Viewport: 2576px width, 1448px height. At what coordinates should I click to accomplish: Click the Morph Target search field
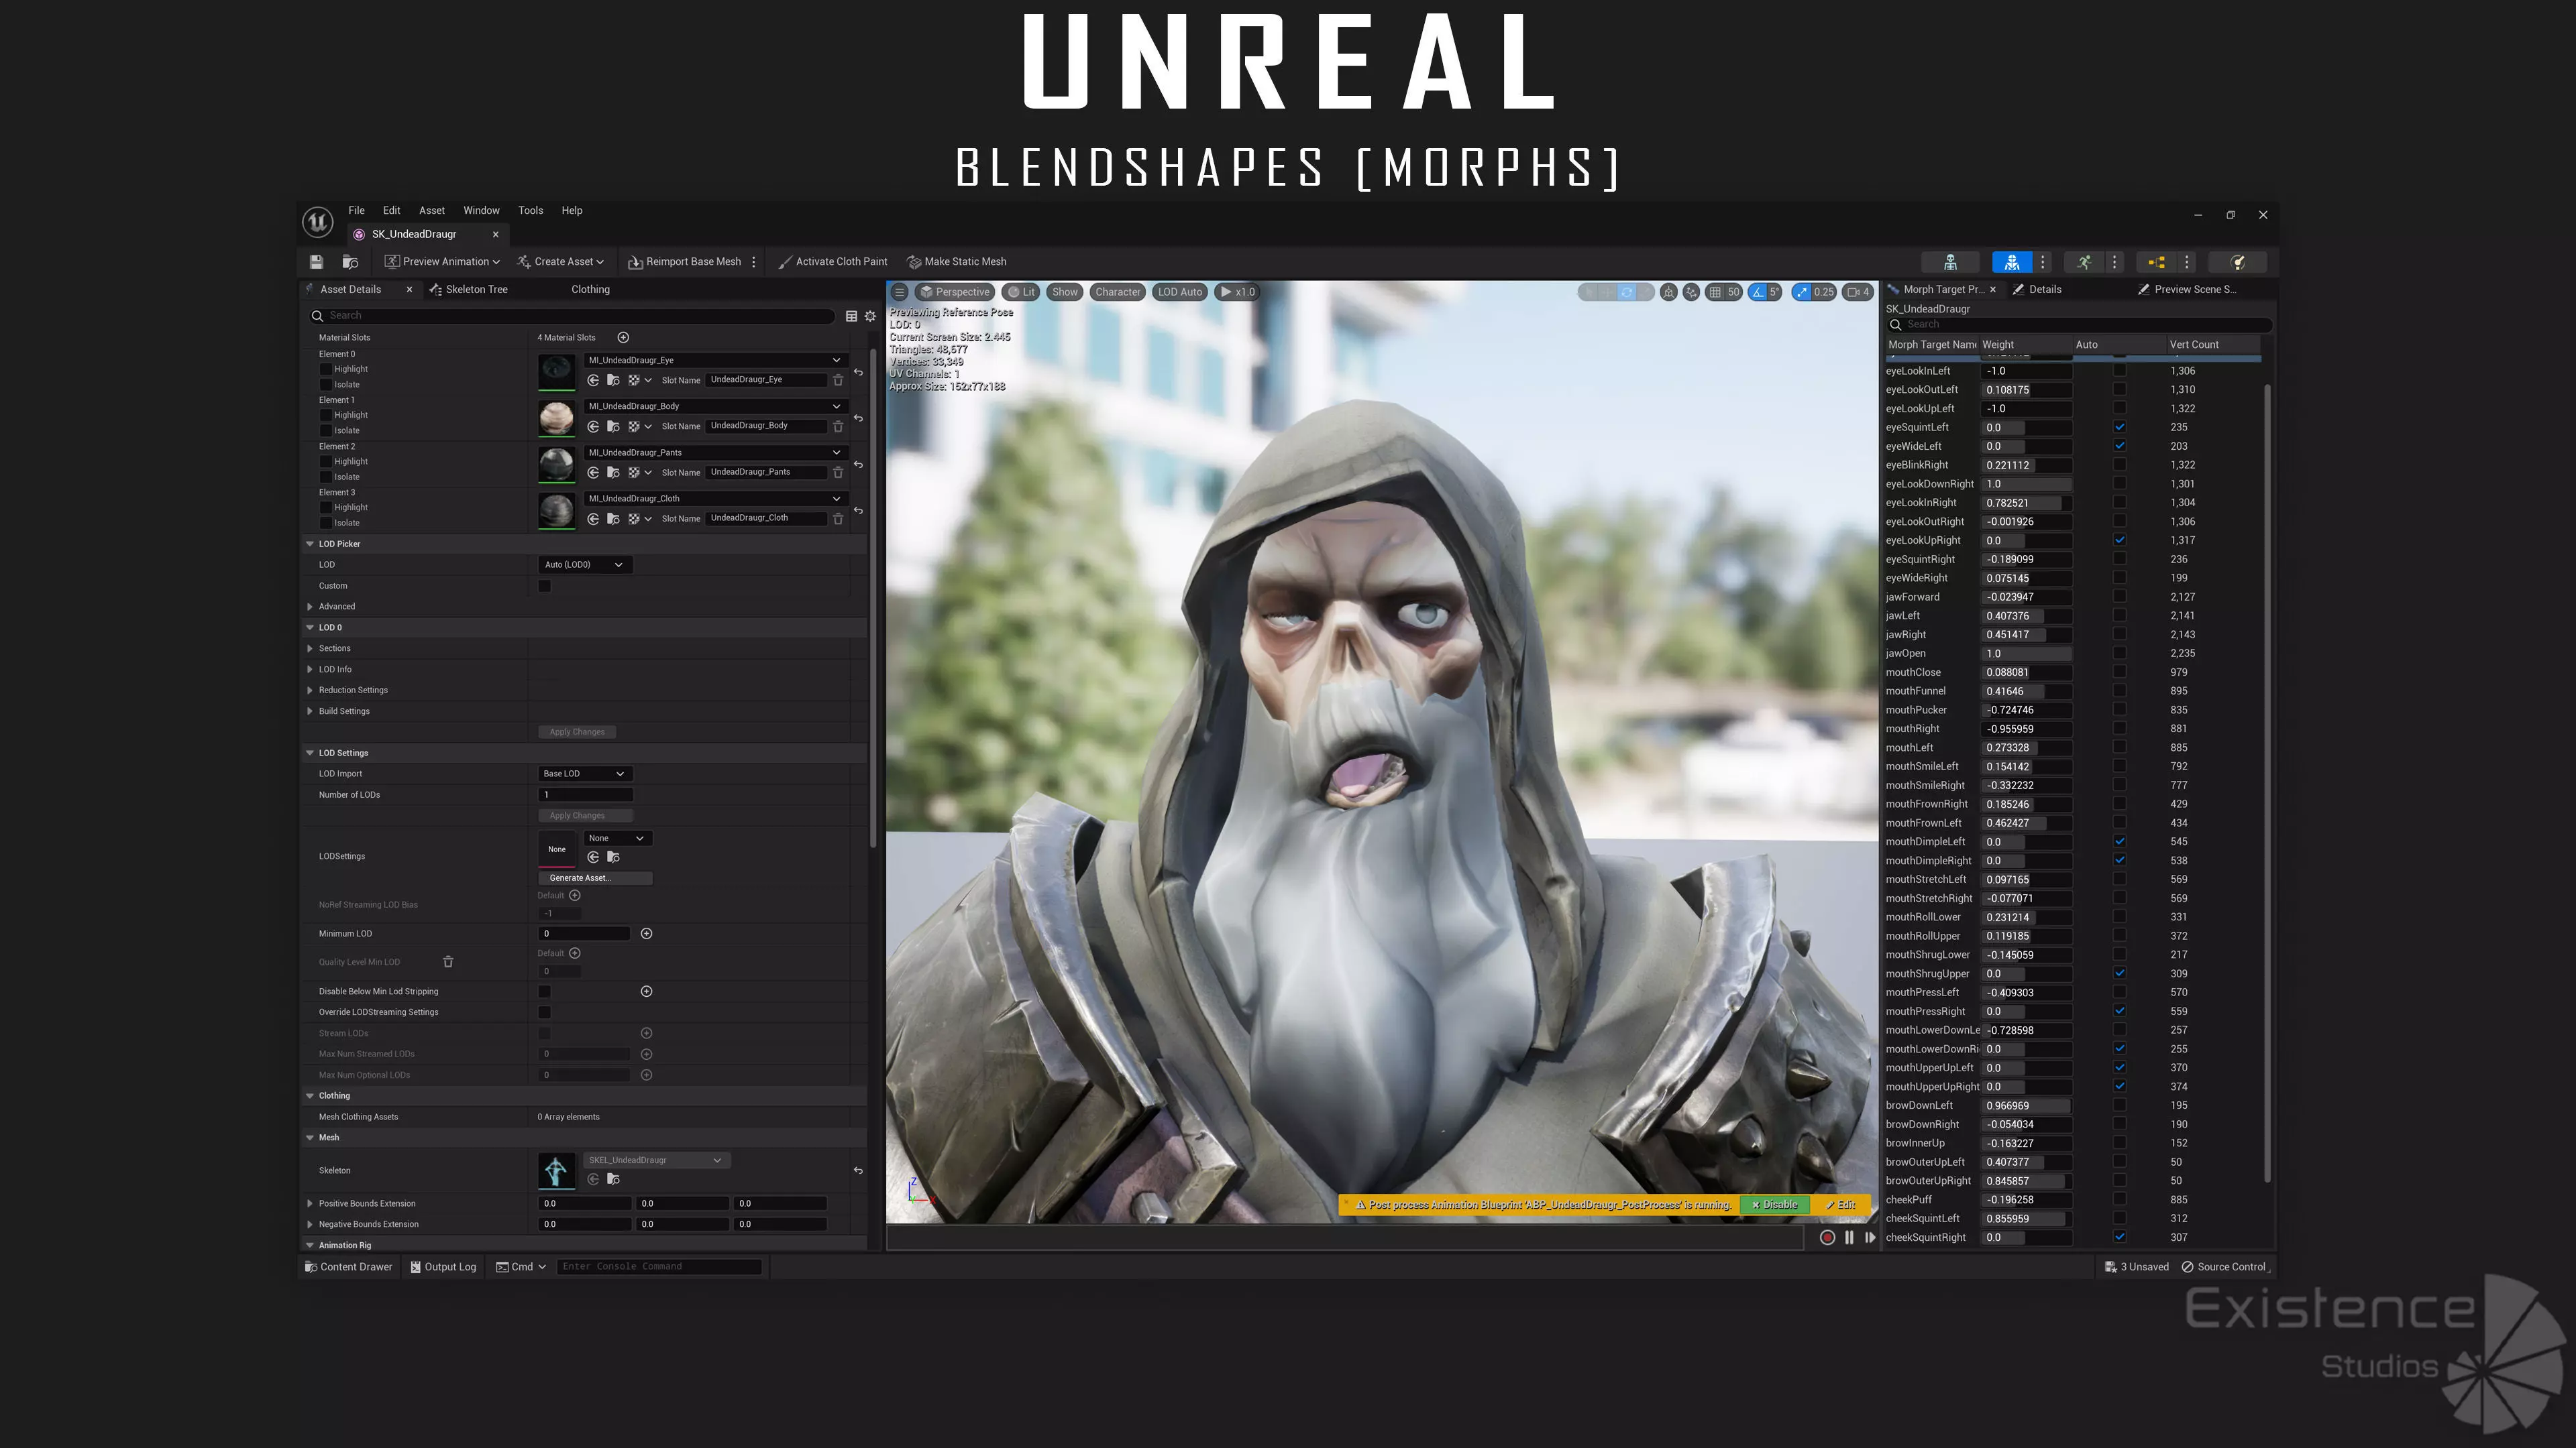coord(2079,324)
